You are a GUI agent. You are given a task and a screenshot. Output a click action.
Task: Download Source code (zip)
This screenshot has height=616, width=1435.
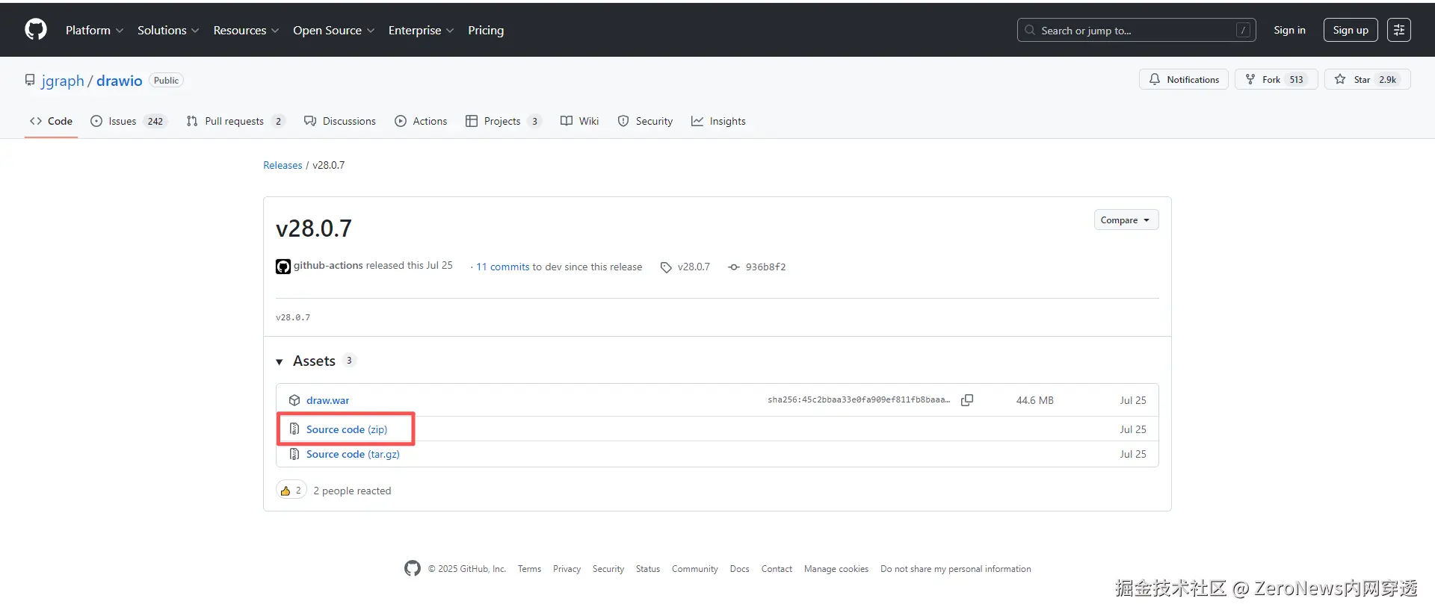pos(347,429)
